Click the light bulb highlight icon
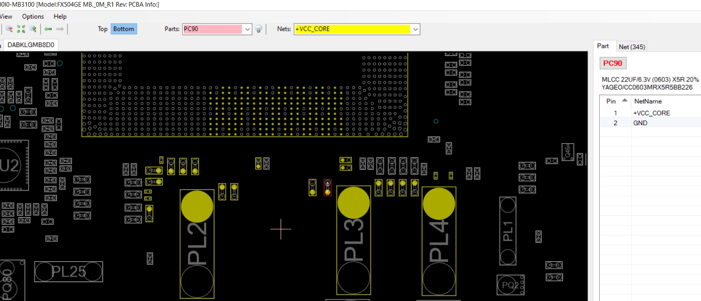701x301 pixels. point(258,29)
